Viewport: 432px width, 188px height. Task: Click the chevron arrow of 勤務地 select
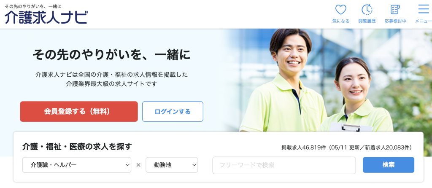click(194, 165)
